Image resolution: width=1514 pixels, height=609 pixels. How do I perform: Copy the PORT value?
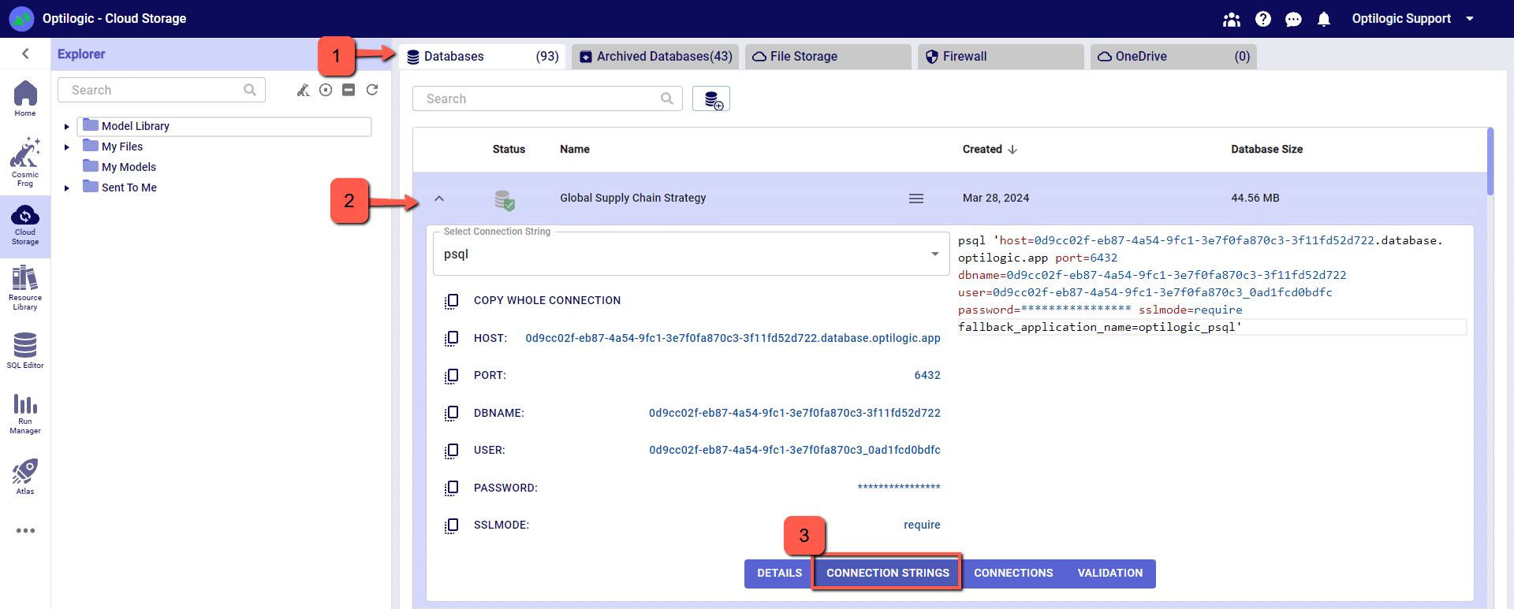[x=451, y=376]
